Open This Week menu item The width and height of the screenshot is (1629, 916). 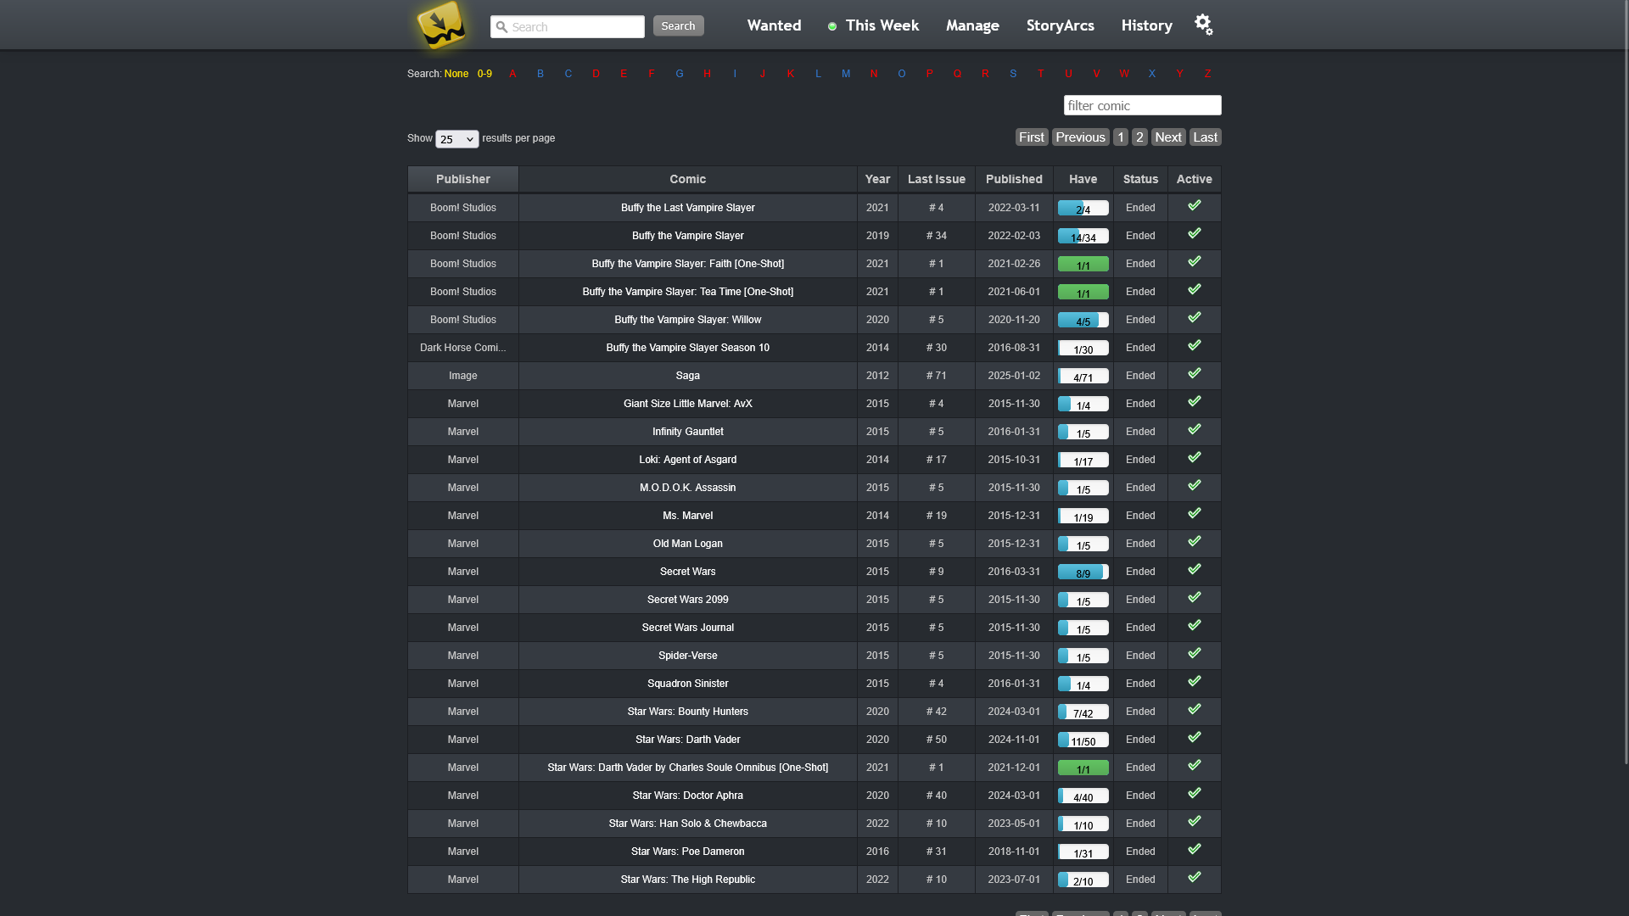pyautogui.click(x=882, y=25)
